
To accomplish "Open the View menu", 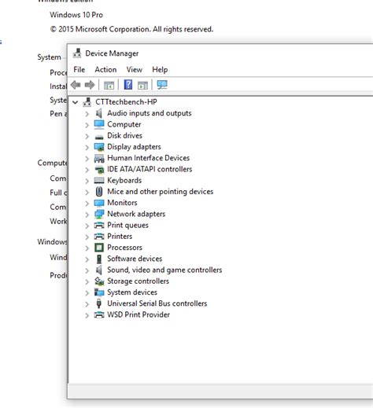I will [x=135, y=69].
